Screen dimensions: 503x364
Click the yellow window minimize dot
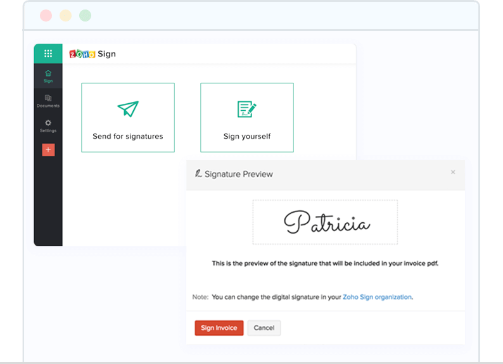click(x=65, y=15)
